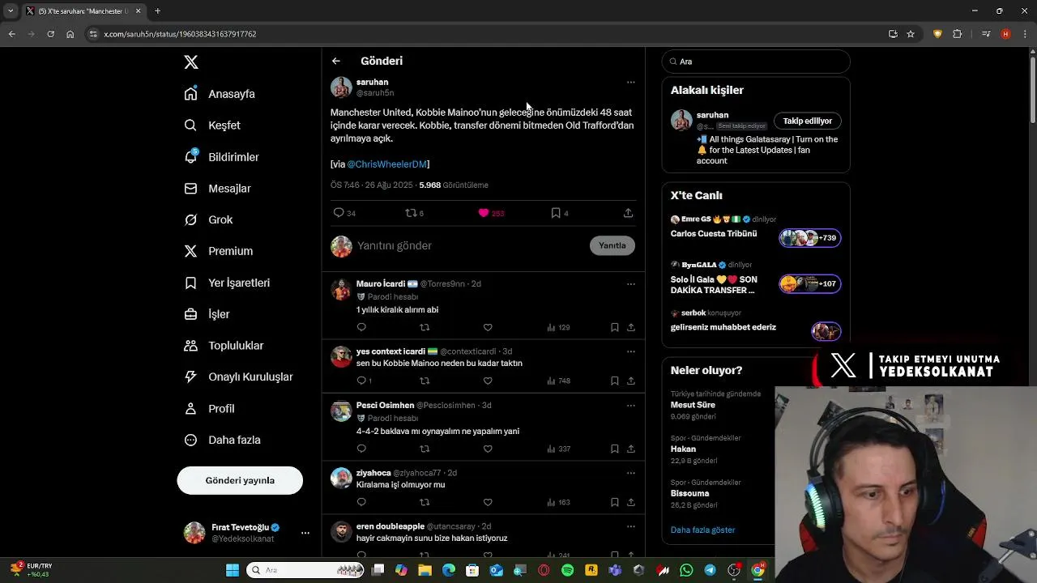Open a new Chrome tab
Screen dimensions: 1037x583
(157, 11)
